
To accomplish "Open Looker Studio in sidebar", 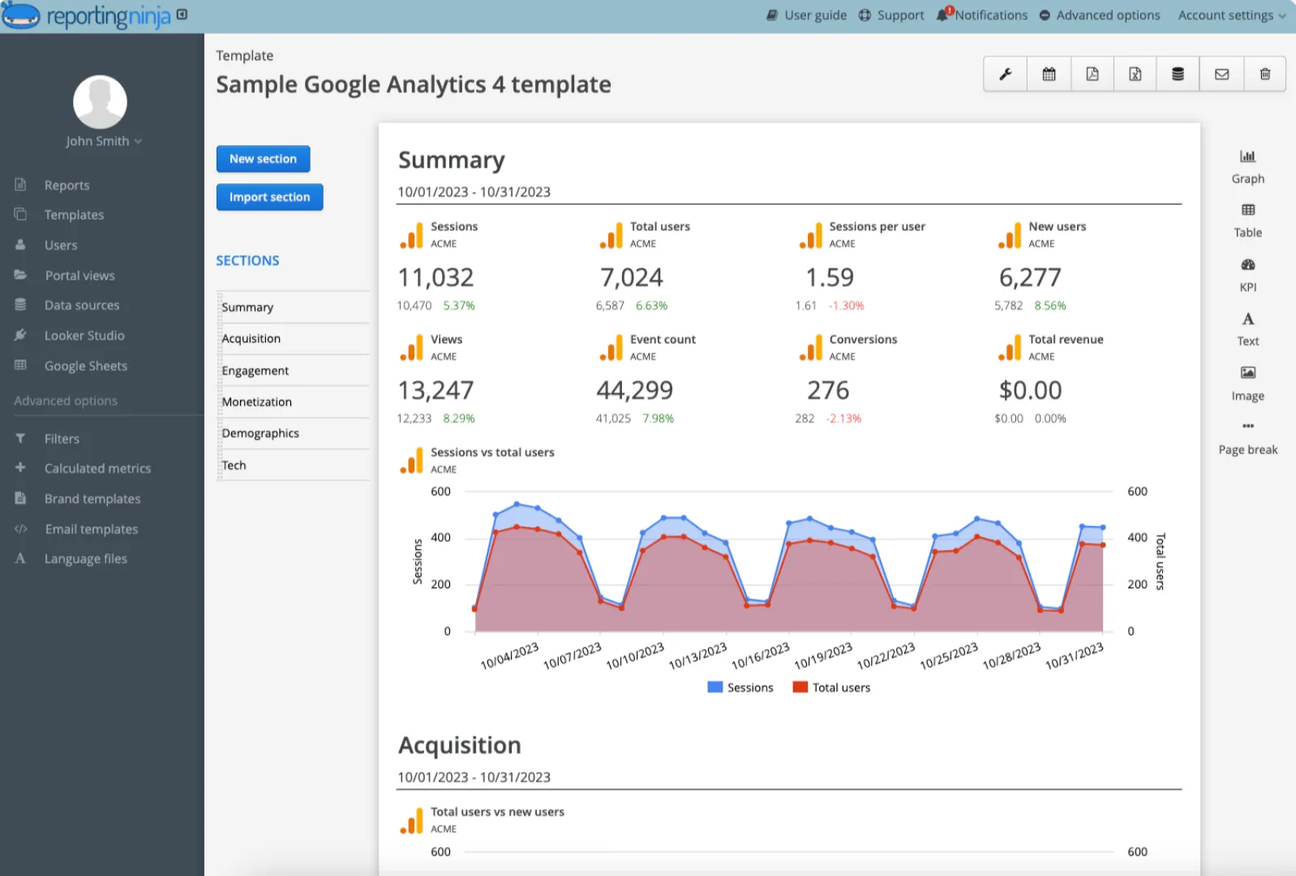I will (x=84, y=336).
